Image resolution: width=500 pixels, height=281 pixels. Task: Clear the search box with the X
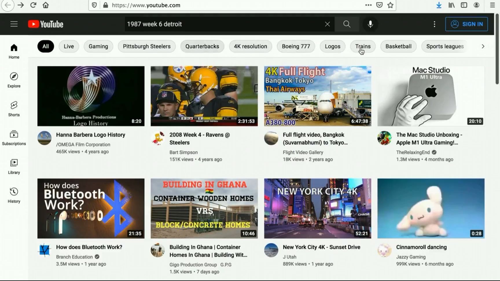tap(327, 24)
